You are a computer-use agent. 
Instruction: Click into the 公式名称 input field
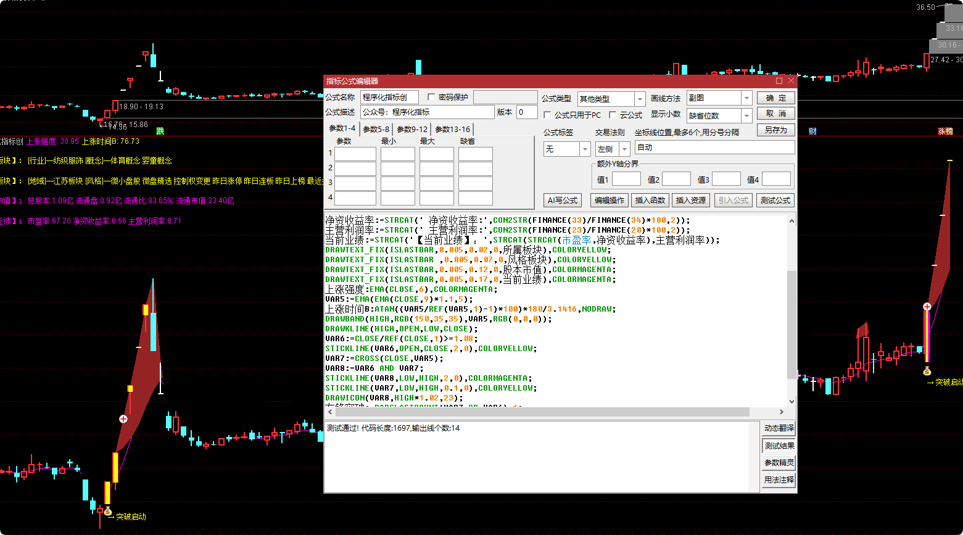coord(389,97)
